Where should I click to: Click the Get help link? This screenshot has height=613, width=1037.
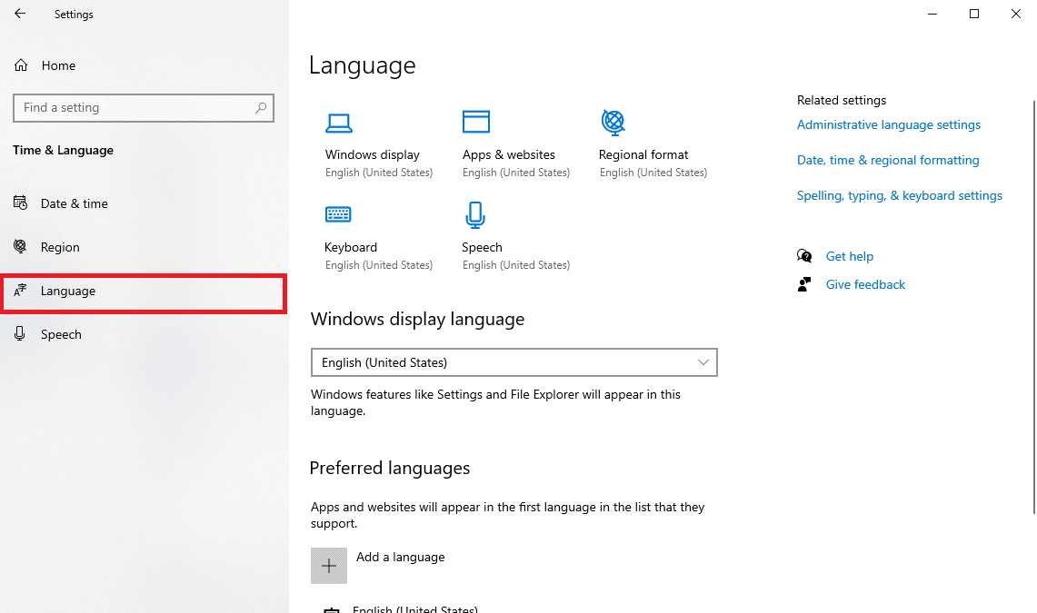point(849,257)
